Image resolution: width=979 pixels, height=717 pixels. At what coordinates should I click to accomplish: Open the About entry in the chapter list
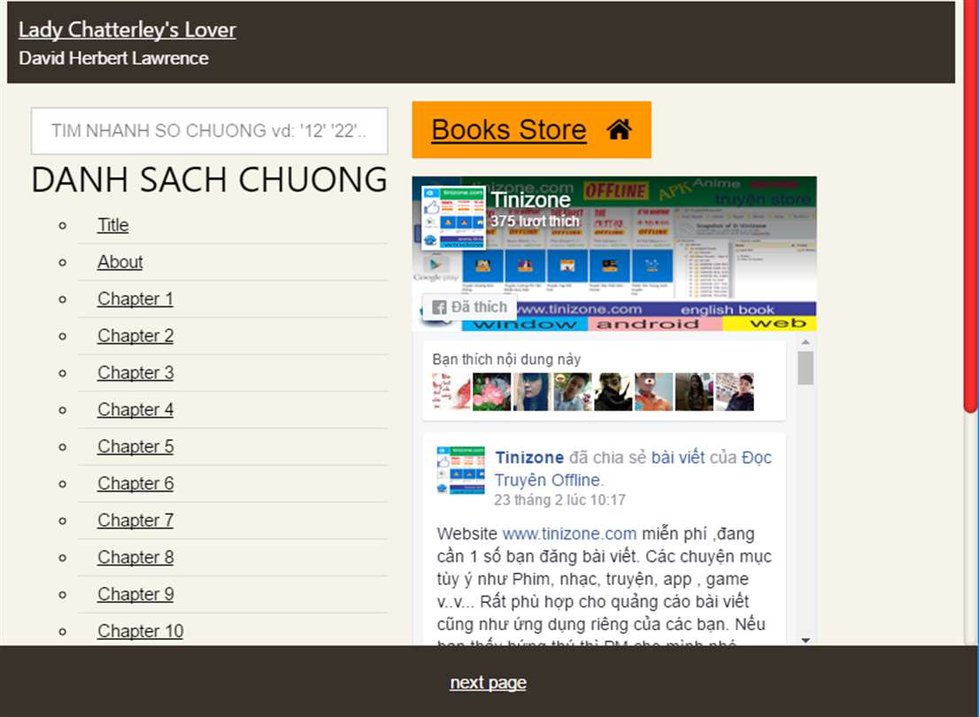[x=119, y=262]
